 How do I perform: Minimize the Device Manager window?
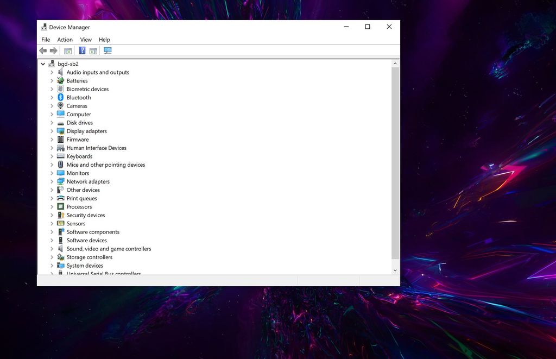click(x=346, y=27)
